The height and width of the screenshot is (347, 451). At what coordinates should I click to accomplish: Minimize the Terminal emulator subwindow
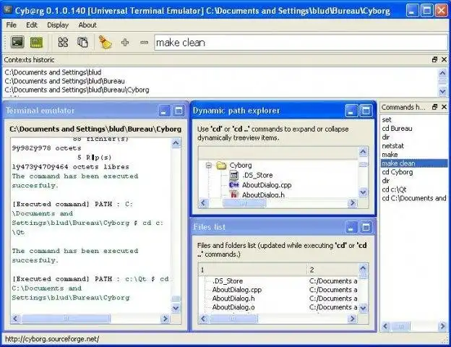[x=164, y=111]
